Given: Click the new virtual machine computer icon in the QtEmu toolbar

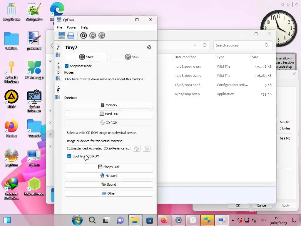Looking at the screenshot, I should click(x=62, y=36).
